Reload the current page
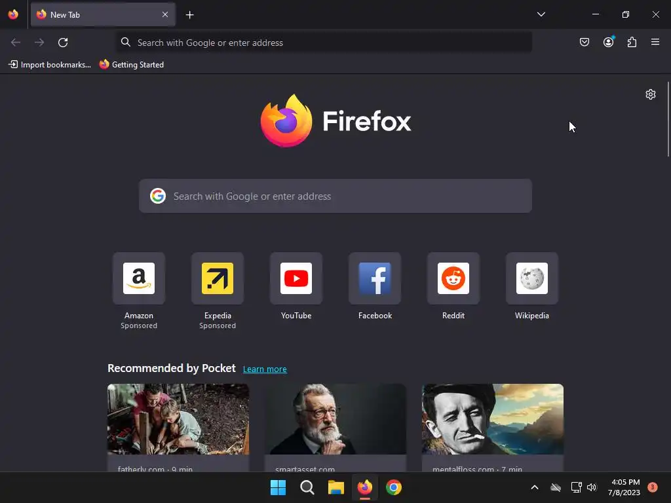 click(x=63, y=43)
